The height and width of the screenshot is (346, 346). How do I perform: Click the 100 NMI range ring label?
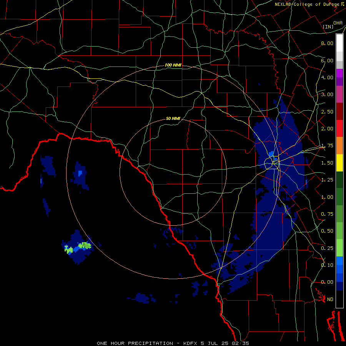click(x=173, y=65)
